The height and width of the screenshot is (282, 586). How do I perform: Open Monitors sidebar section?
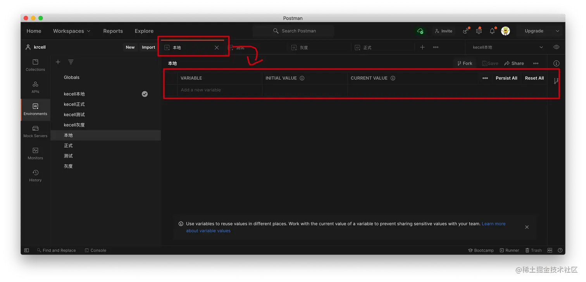(x=35, y=154)
